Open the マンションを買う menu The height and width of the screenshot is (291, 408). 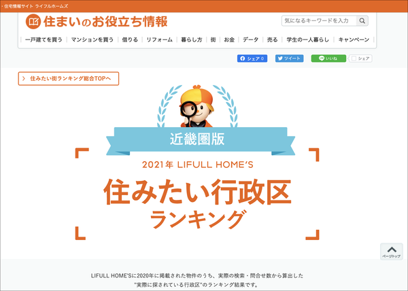coord(92,40)
